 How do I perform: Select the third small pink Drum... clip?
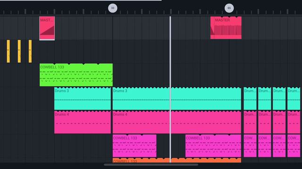(x=279, y=122)
